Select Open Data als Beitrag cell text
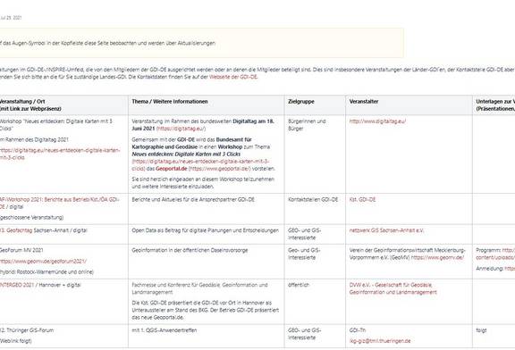Image resolution: width=515 pixels, height=350 pixels. pyautogui.click(x=206, y=230)
